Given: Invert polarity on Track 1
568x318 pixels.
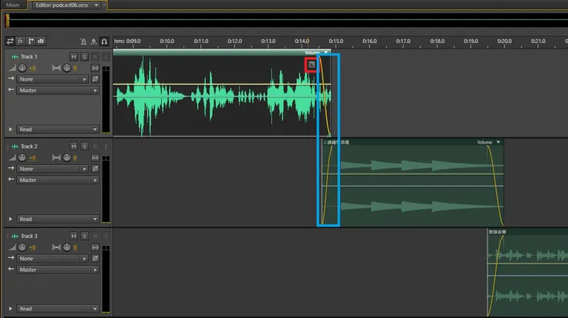Looking at the screenshot, I should point(95,78).
